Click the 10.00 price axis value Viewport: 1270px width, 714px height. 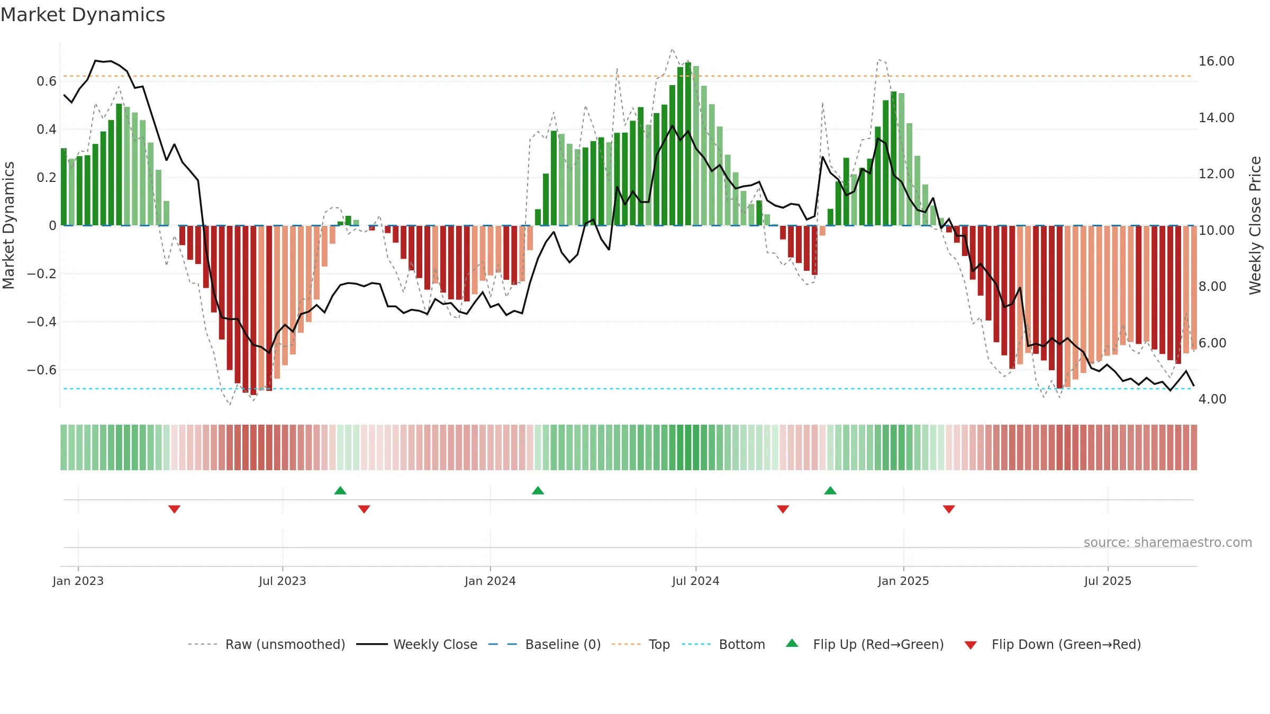(1217, 230)
